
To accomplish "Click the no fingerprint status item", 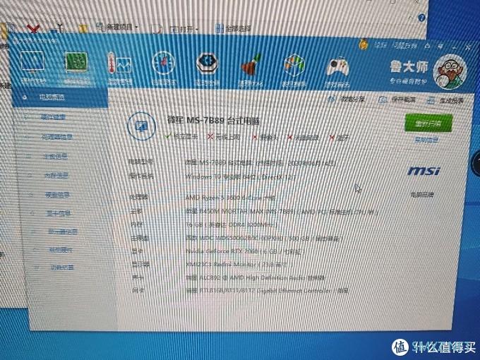I will [x=303, y=138].
